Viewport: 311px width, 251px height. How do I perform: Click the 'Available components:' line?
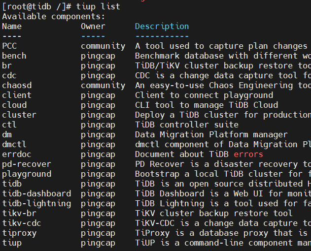[x=54, y=17]
